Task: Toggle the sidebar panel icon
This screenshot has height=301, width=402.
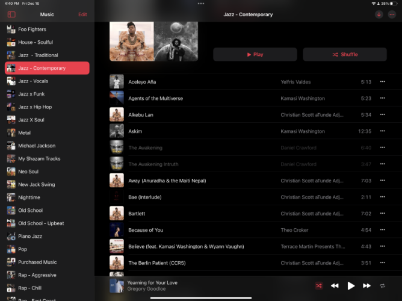Action: point(11,14)
